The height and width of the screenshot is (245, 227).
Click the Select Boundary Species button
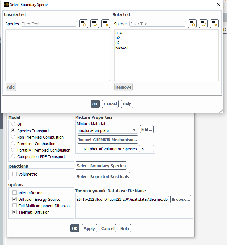pos(101,166)
